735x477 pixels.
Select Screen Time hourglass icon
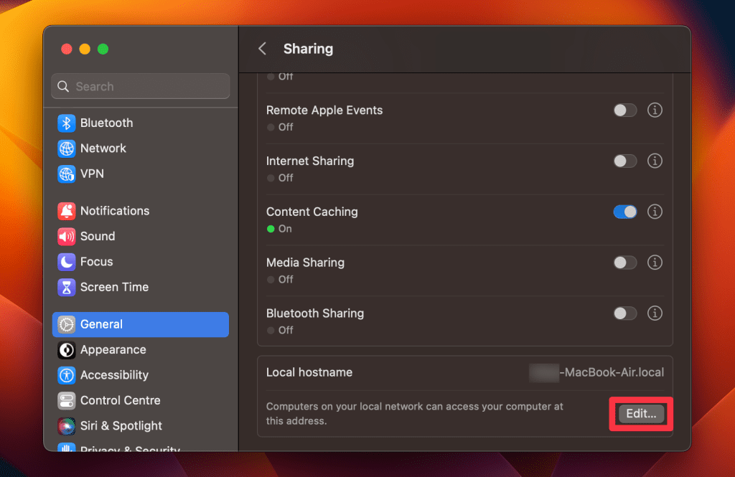[67, 287]
